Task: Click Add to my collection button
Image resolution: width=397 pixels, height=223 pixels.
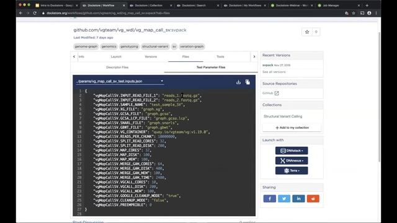Action: pyautogui.click(x=292, y=128)
